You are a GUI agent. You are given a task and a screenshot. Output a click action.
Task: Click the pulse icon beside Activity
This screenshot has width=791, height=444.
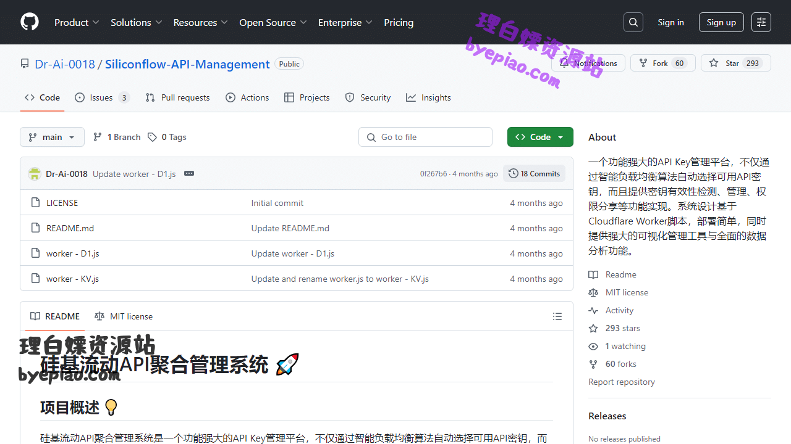point(593,310)
